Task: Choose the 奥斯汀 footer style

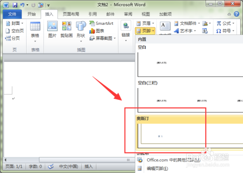Action: 190,133
